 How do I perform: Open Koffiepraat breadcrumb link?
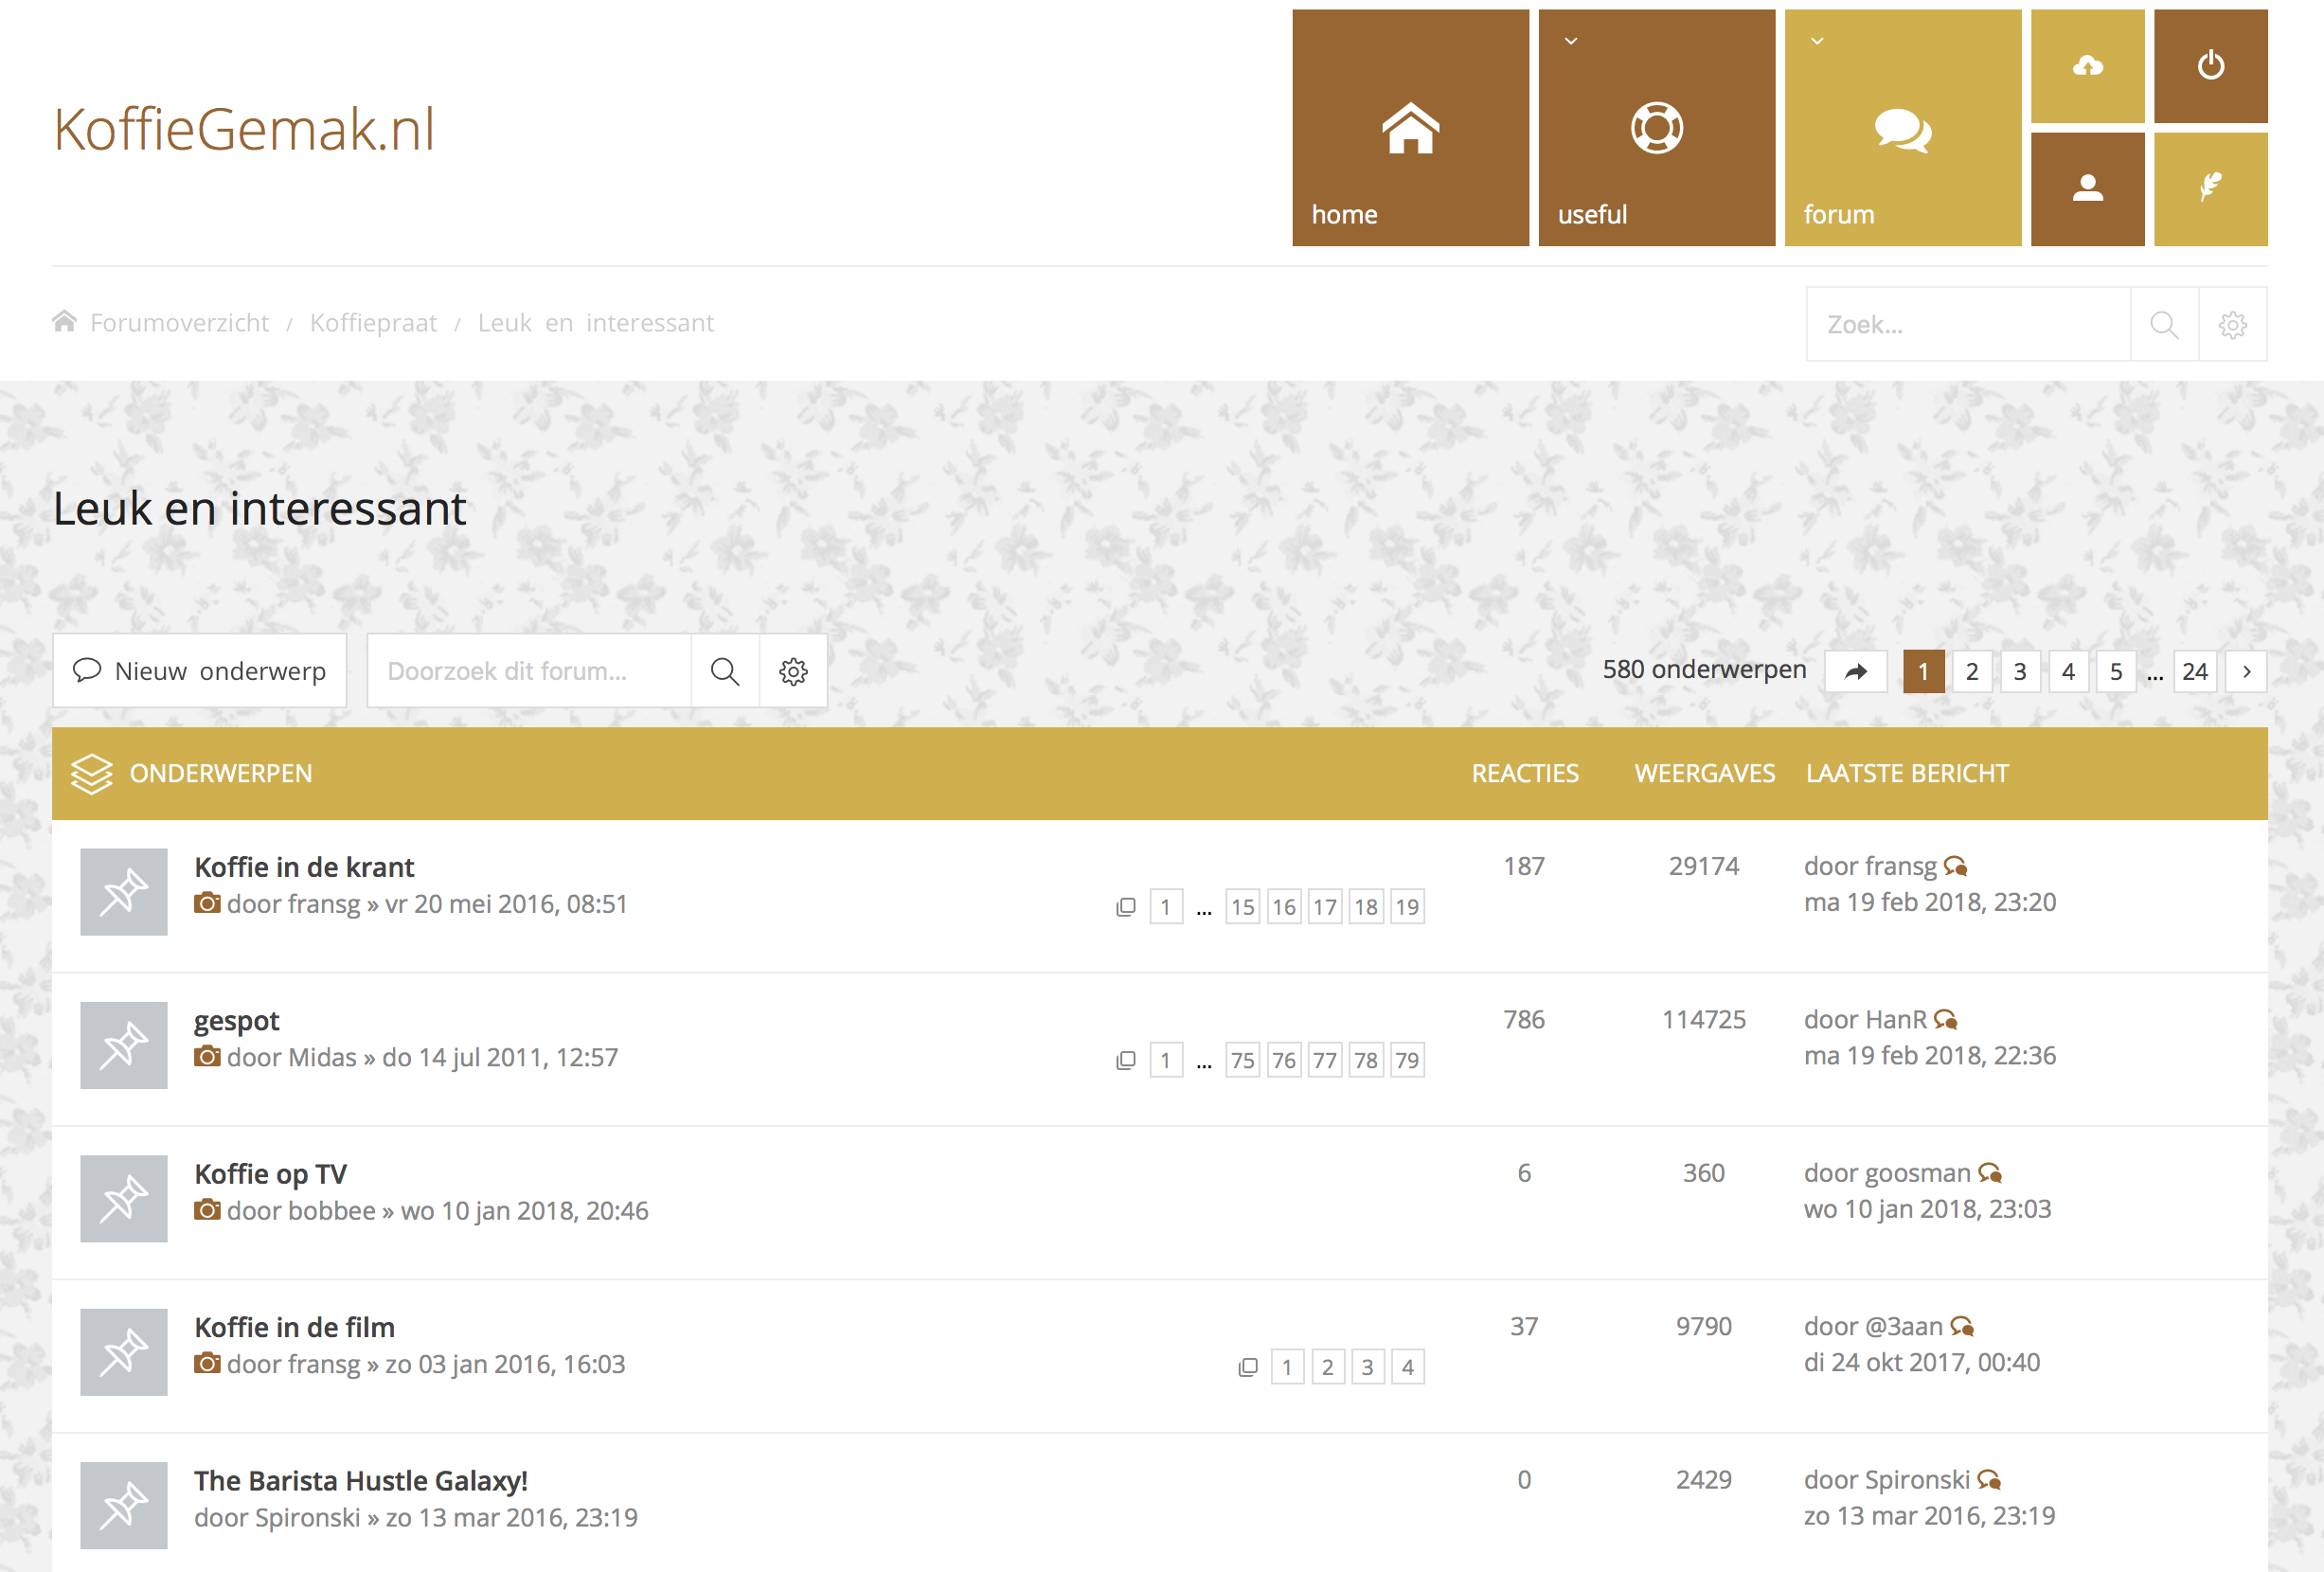pyautogui.click(x=373, y=323)
